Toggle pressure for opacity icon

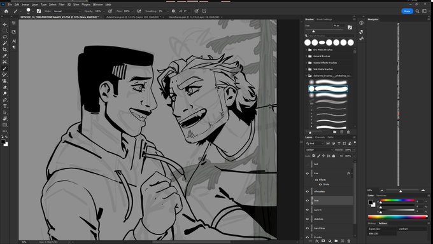pos(110,11)
